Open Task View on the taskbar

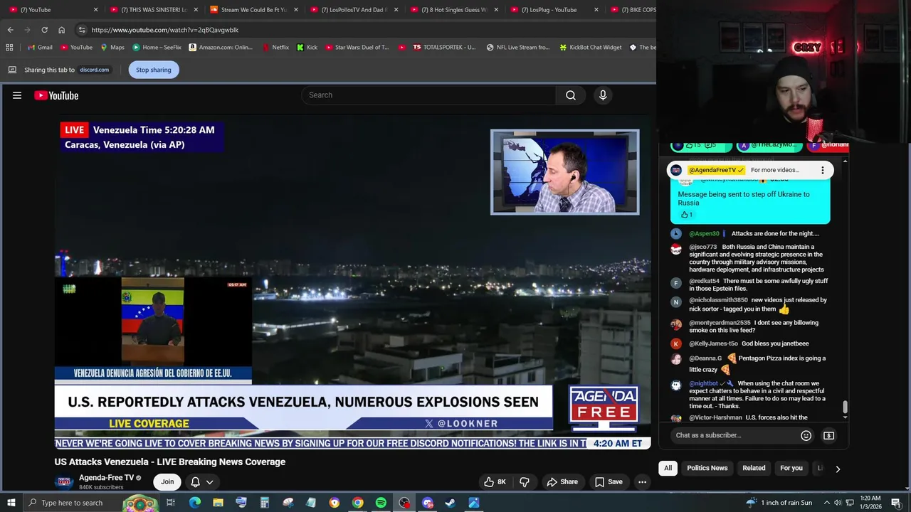[x=171, y=503]
